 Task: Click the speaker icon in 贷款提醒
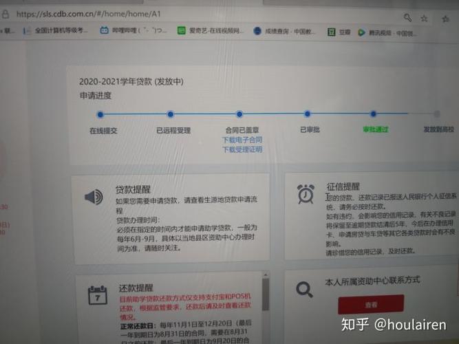pos(94,197)
